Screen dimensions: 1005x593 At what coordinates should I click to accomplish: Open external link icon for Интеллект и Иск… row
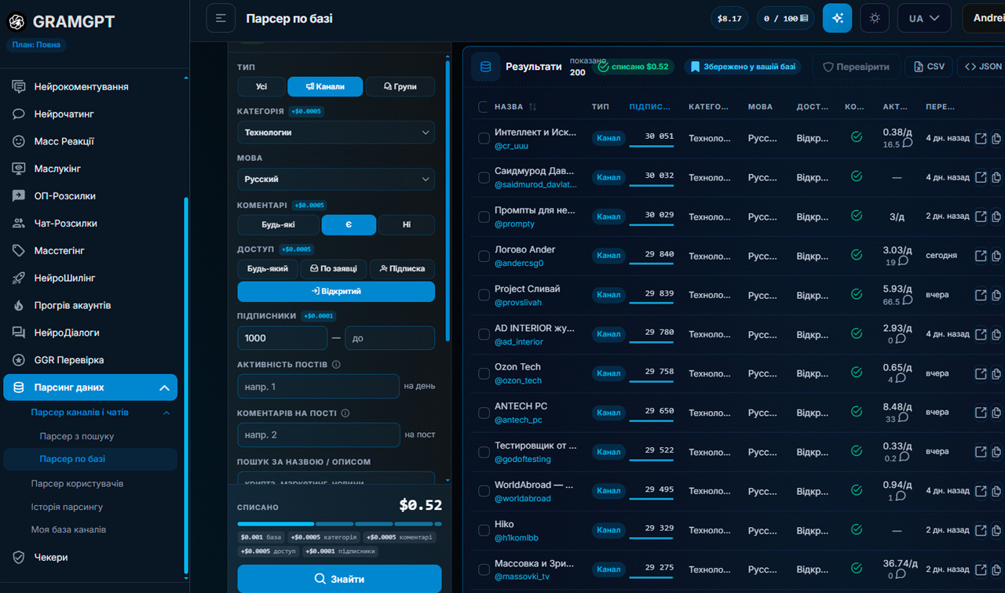point(981,138)
